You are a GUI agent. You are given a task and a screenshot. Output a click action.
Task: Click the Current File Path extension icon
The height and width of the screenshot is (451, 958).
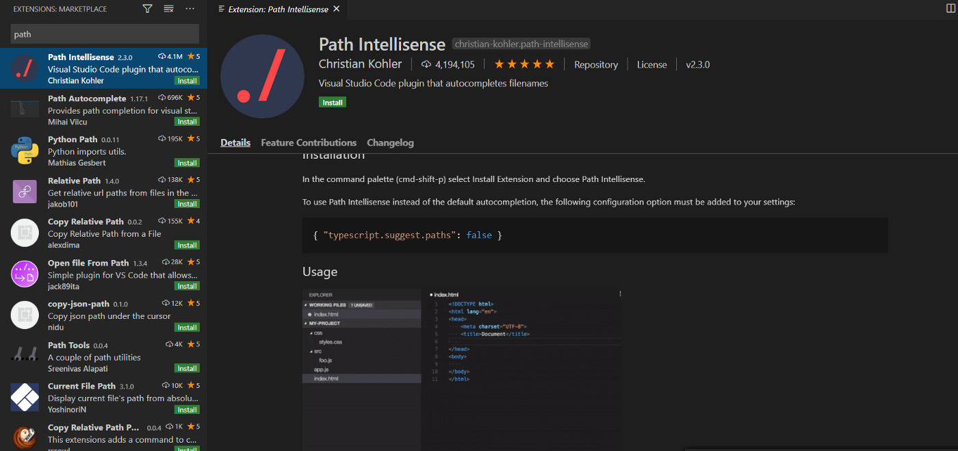(25, 397)
